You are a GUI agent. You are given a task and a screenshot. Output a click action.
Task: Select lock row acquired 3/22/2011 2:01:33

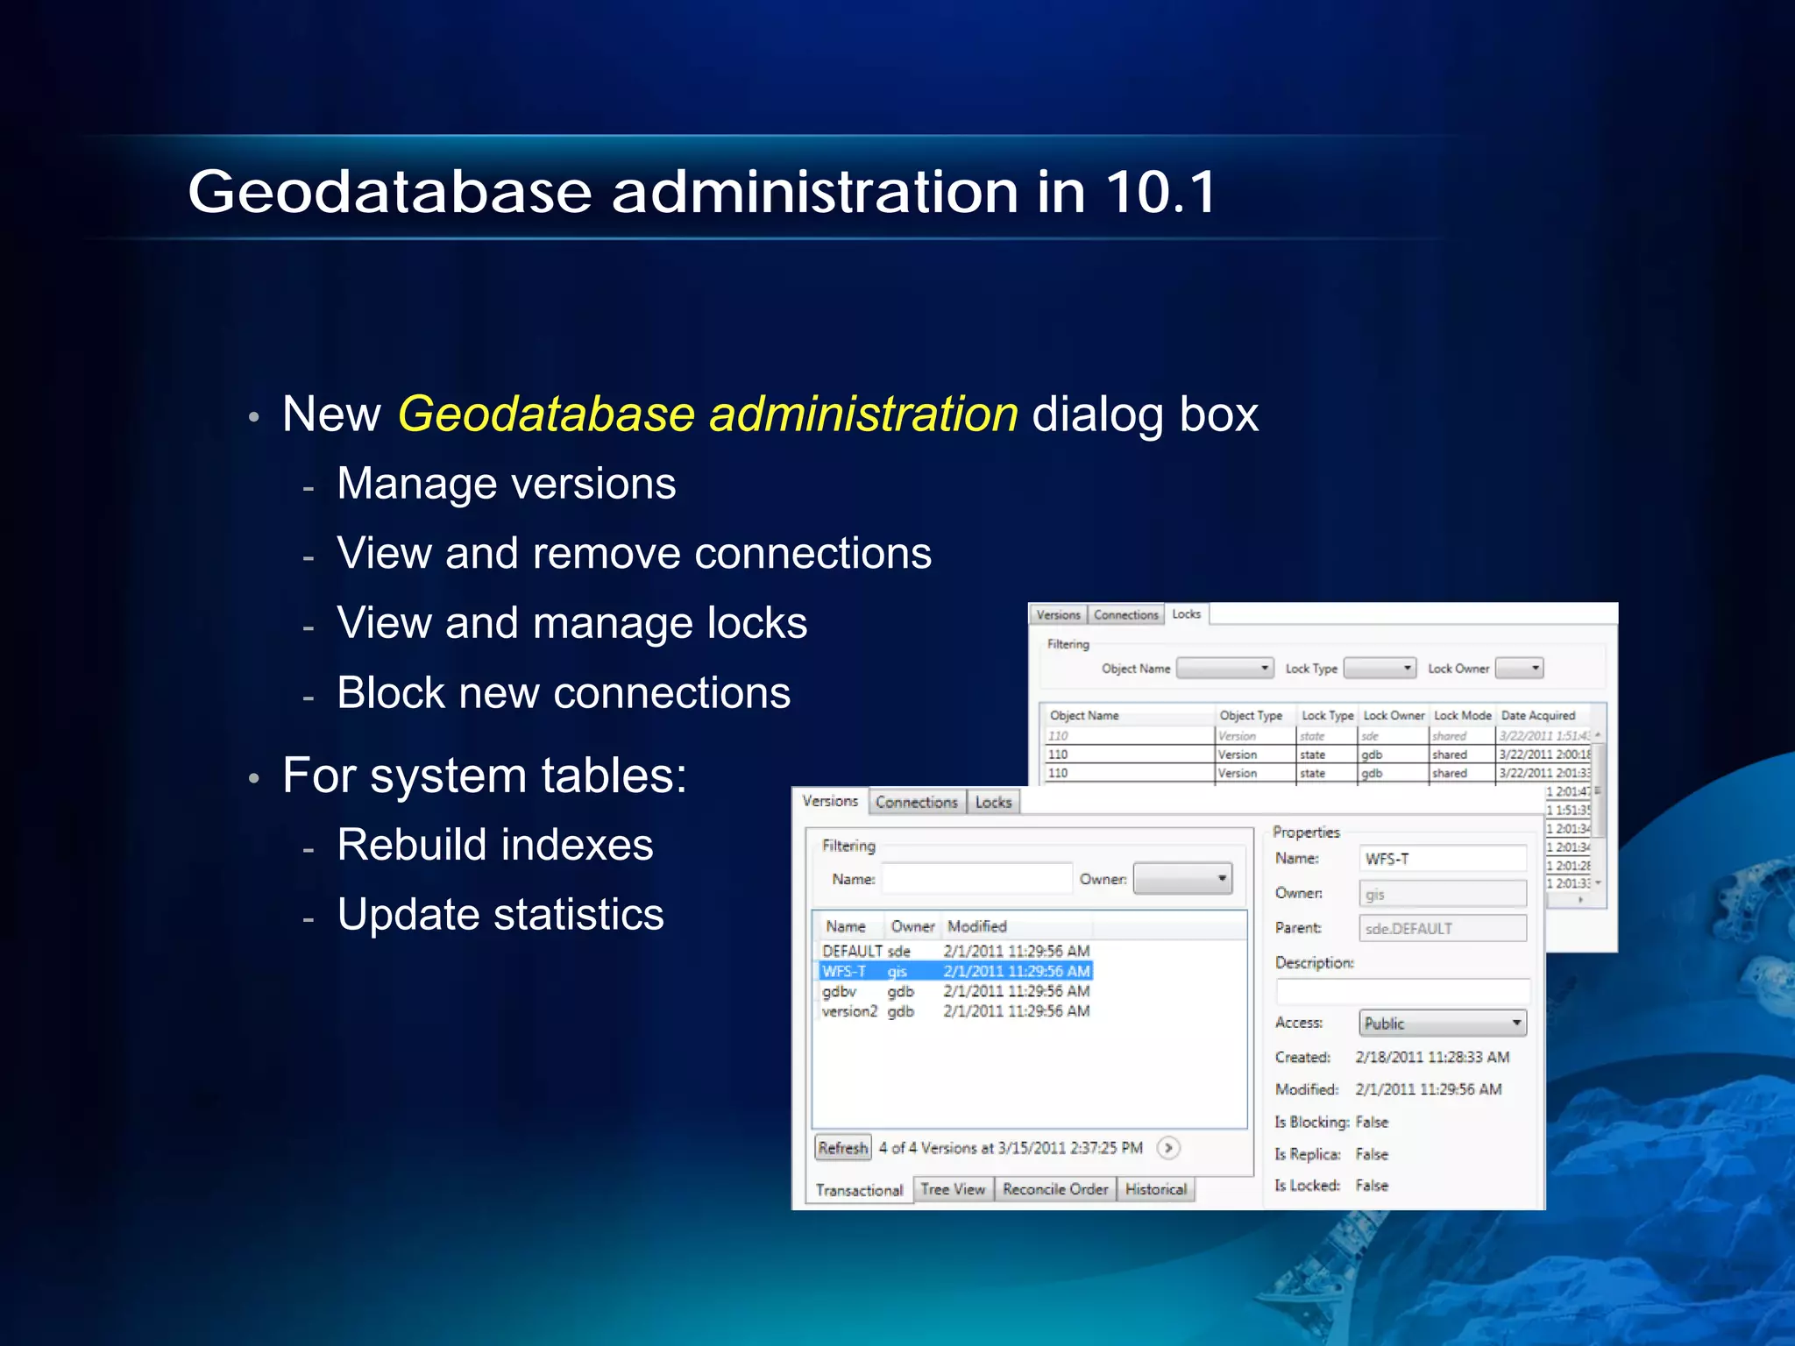tap(1317, 773)
